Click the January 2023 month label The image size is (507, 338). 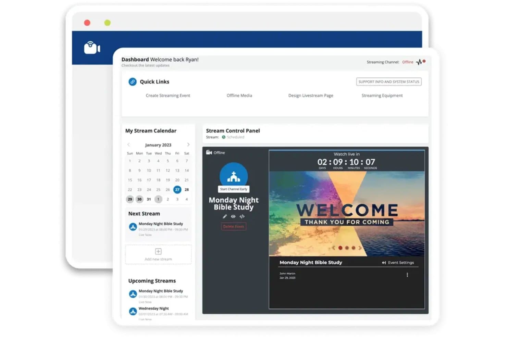(x=158, y=145)
